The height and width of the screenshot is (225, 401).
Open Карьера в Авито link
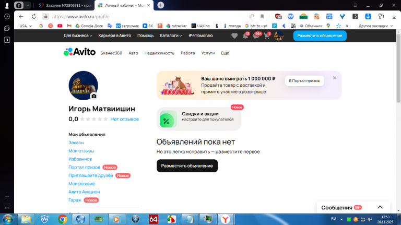click(x=114, y=35)
